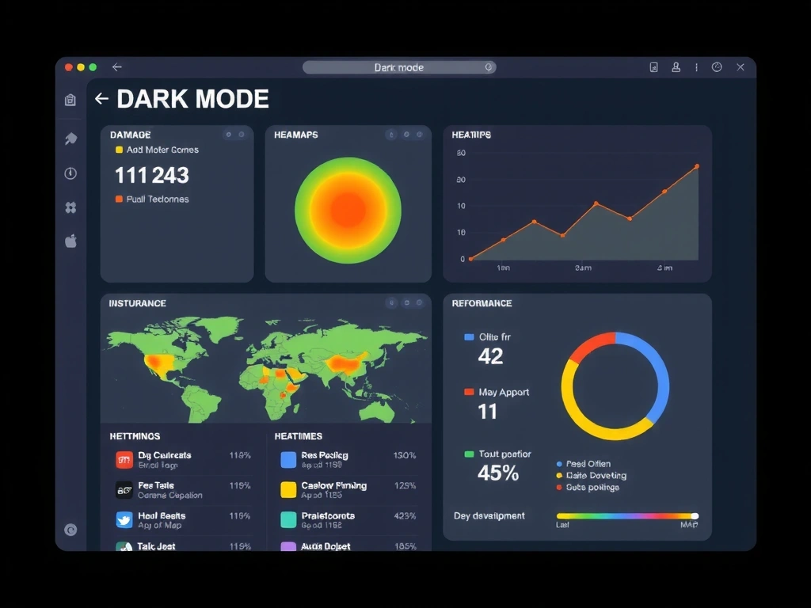811x608 pixels.
Task: Open the clock tool in the sidebar
Action: (70, 173)
